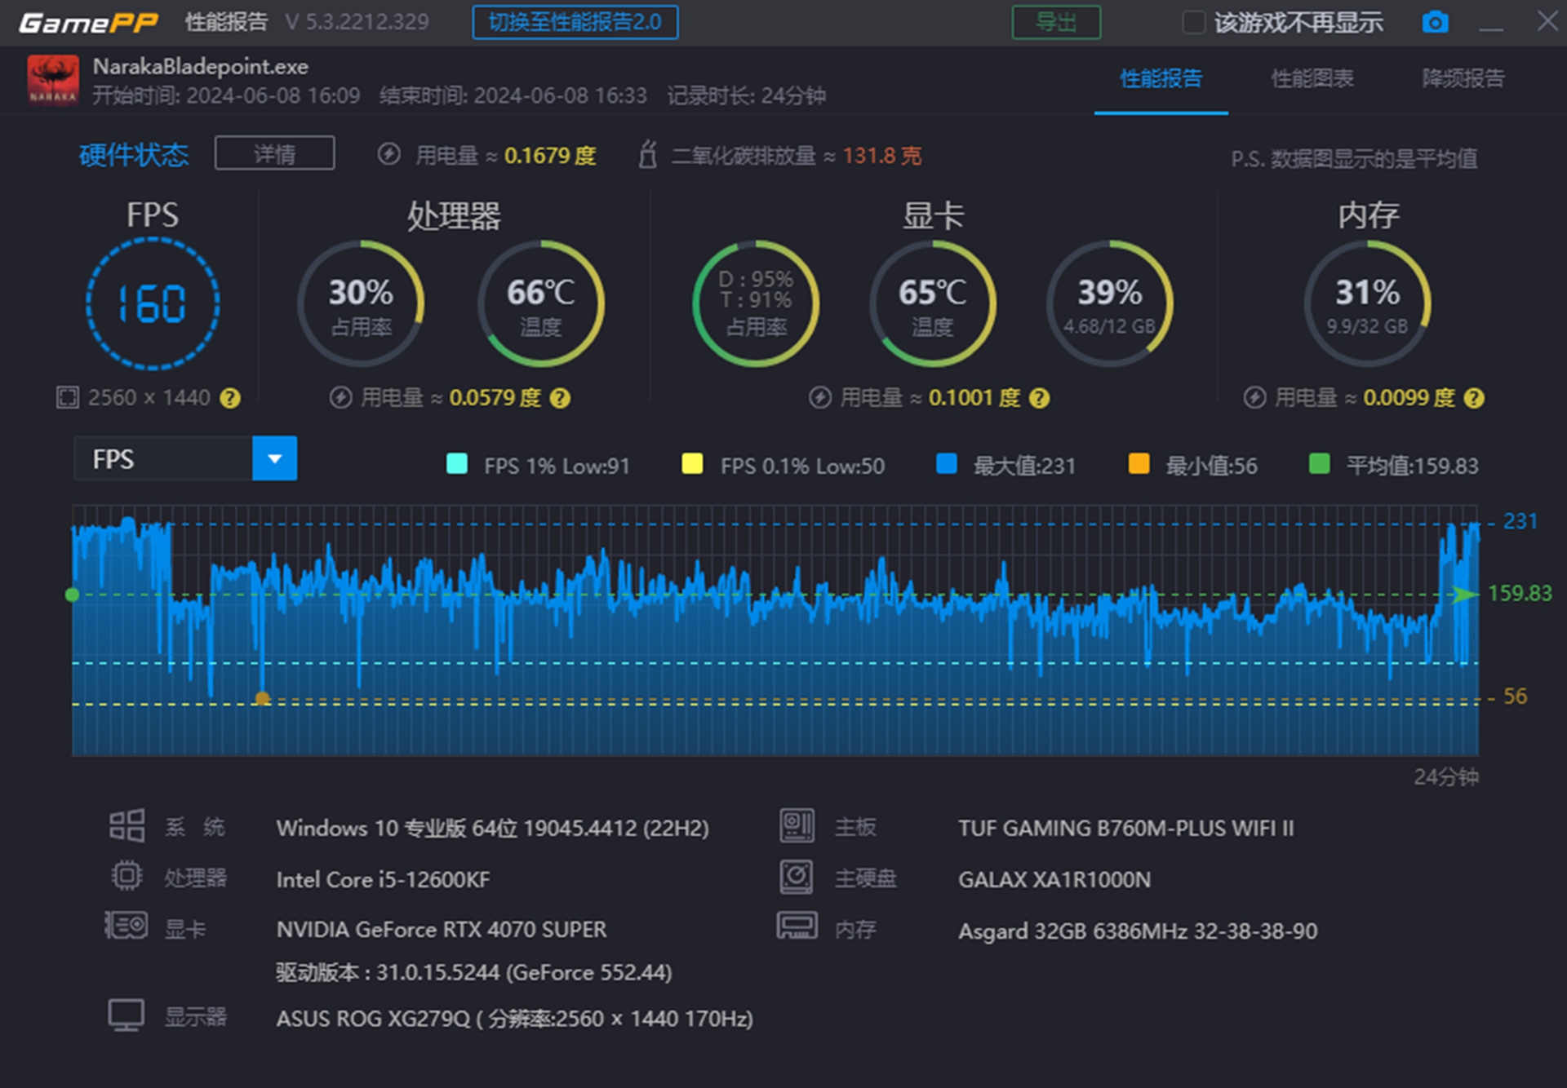Click the orange minimum FPS marker on the chart
The width and height of the screenshot is (1567, 1088).
[x=262, y=698]
